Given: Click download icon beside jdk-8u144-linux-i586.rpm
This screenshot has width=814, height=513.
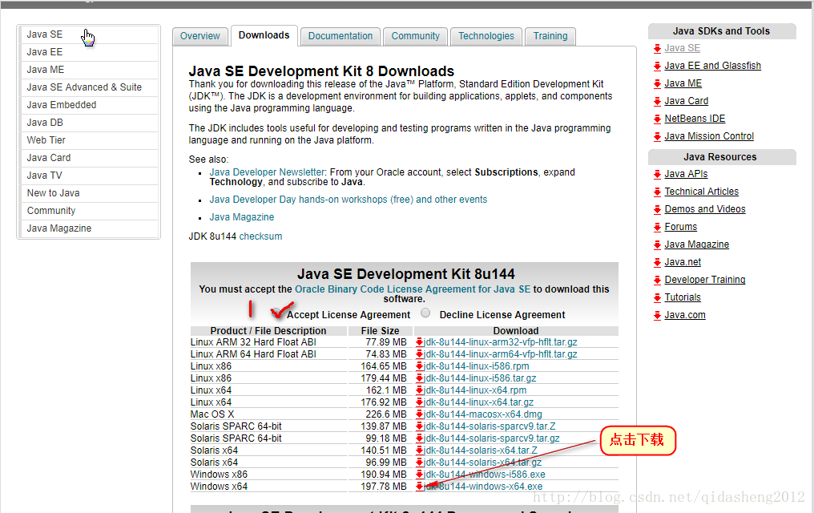Looking at the screenshot, I should click(x=420, y=366).
